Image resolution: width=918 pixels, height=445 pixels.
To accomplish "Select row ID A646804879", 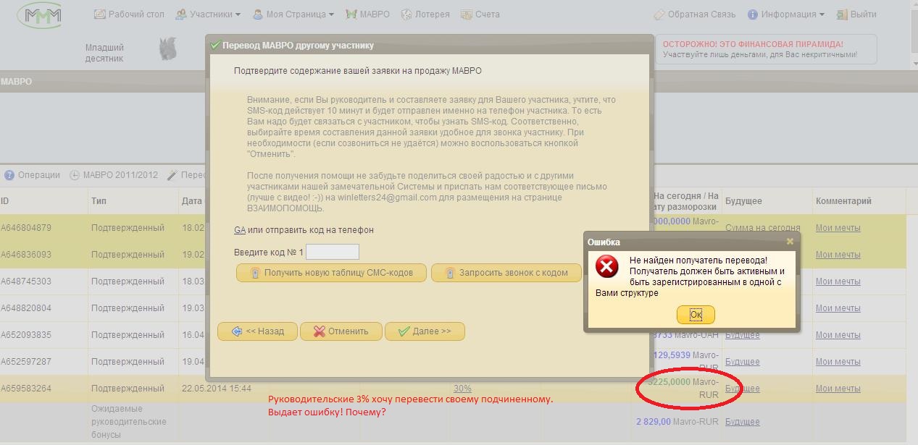I will click(26, 228).
